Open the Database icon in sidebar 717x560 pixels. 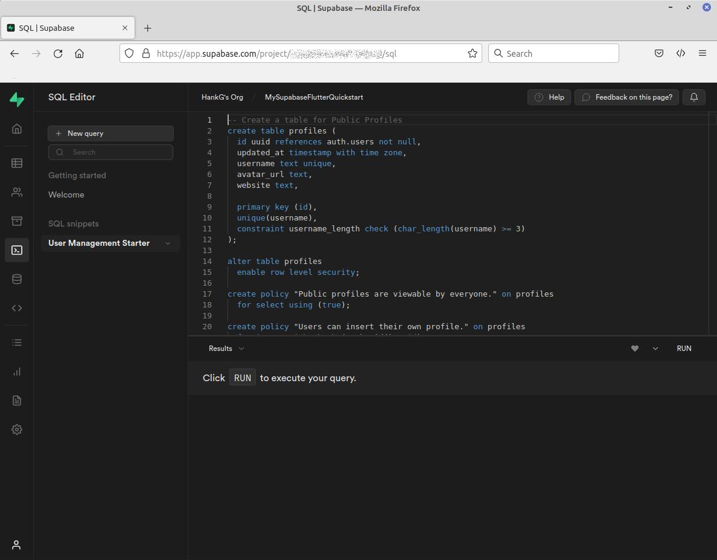coord(17,279)
